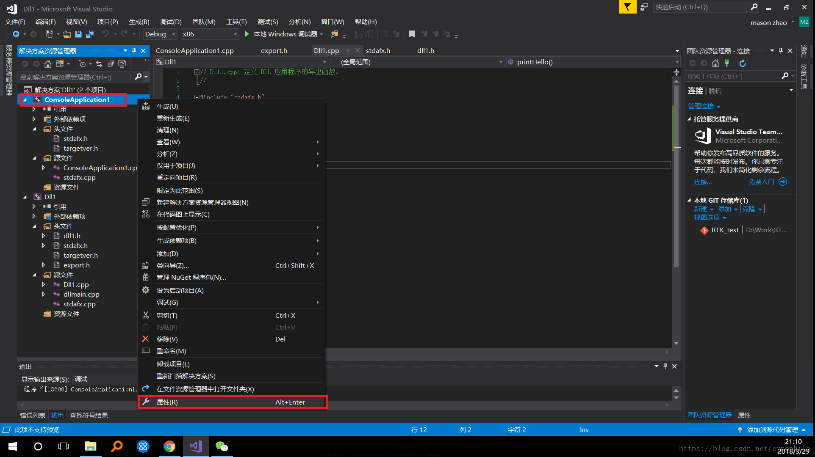Image resolution: width=815 pixels, height=457 pixels.
Task: Click the 克隆 link in Team Explorer
Action: coord(748,209)
